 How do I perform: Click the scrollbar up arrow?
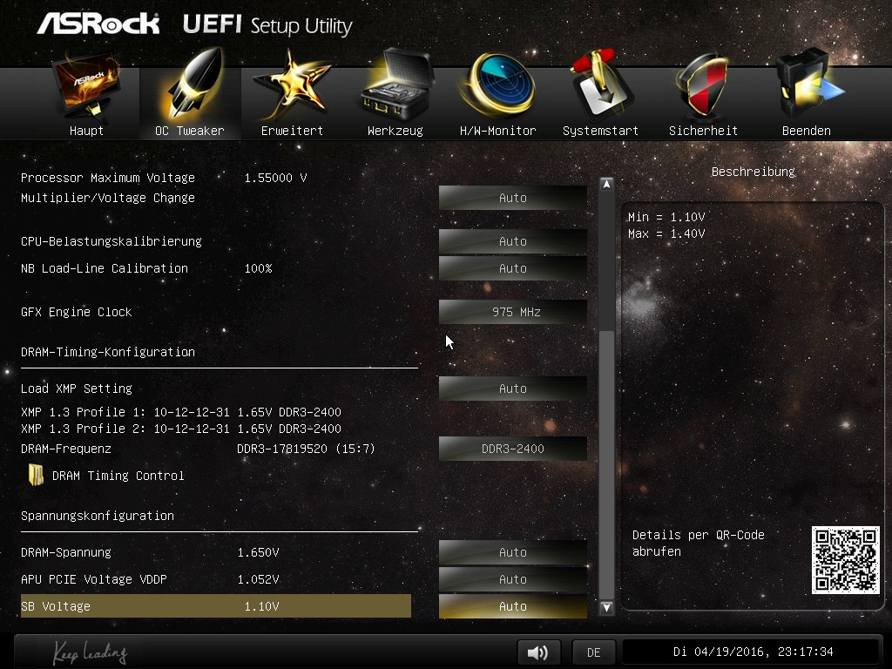point(606,185)
